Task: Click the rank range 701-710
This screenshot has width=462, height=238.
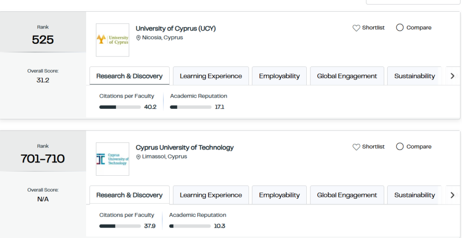Action: point(43,159)
